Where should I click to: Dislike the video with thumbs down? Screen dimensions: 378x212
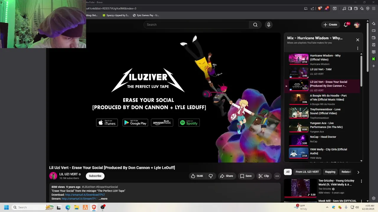click(211, 176)
